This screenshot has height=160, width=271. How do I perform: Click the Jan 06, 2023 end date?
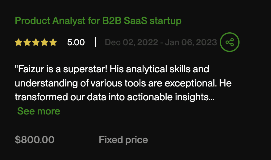click(x=191, y=42)
